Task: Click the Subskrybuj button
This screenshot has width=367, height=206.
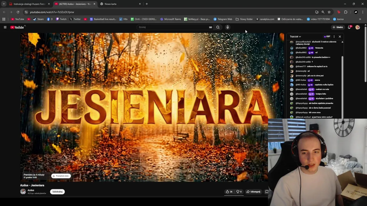Action: [x=57, y=192]
